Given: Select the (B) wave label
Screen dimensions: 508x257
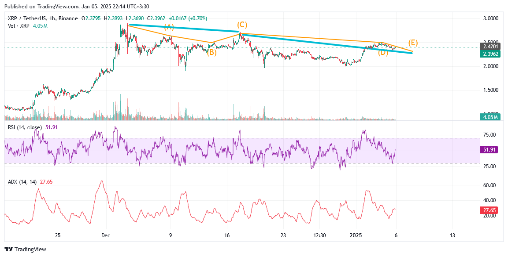Looking at the screenshot, I should point(211,53).
